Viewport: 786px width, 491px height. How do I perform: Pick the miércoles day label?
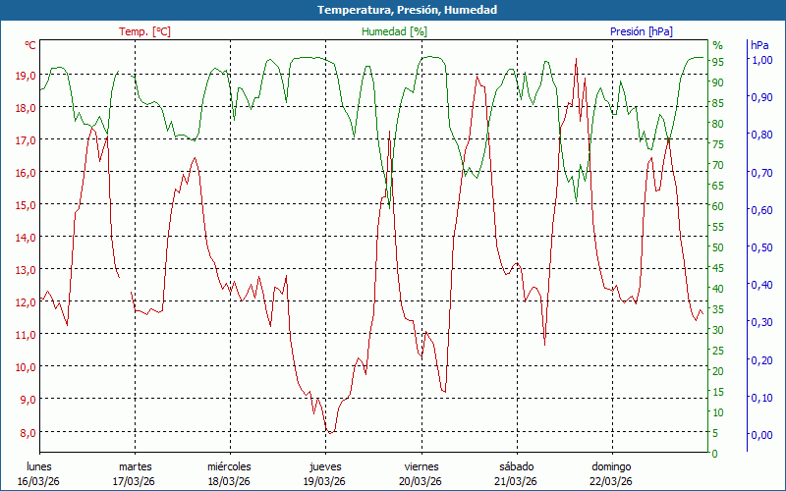pos(229,466)
